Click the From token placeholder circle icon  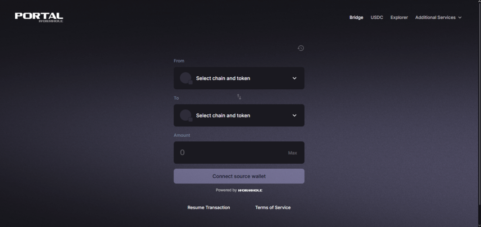[186, 78]
